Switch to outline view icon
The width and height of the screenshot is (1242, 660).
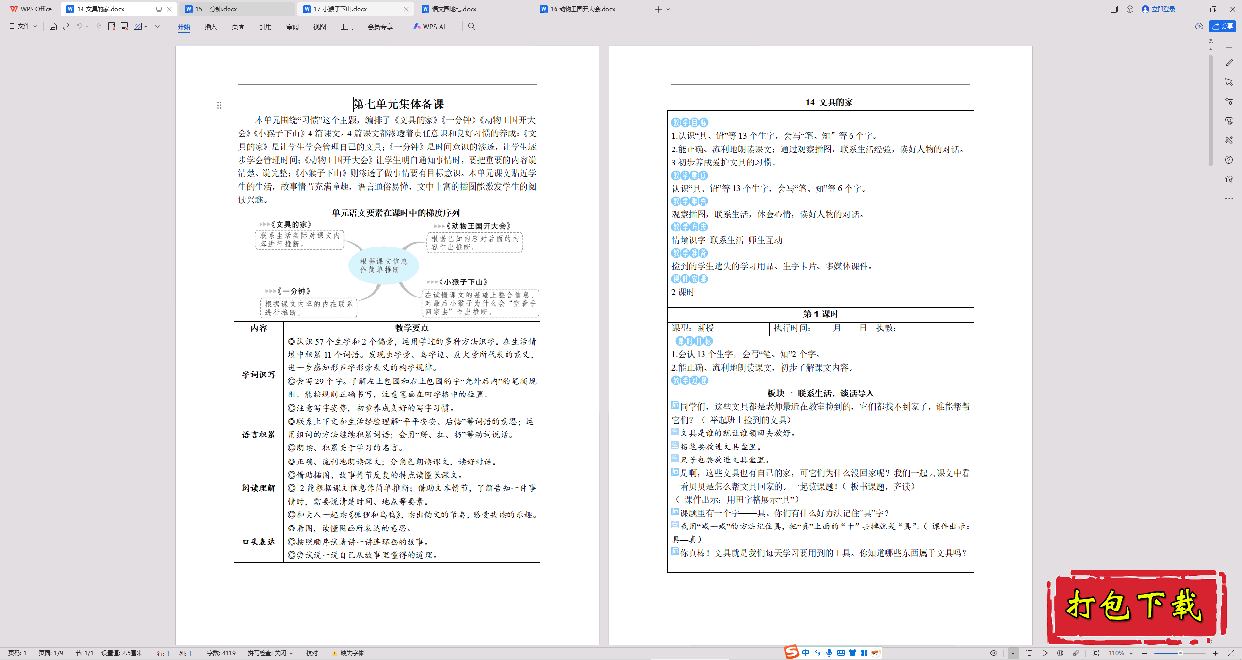1029,653
